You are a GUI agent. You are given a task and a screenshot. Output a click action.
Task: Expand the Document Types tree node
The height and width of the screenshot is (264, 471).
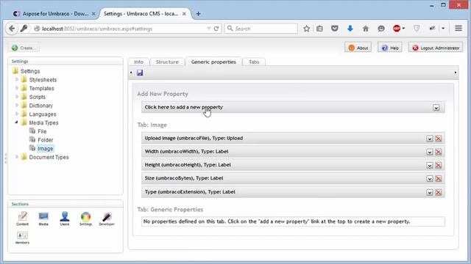pyautogui.click(x=17, y=157)
